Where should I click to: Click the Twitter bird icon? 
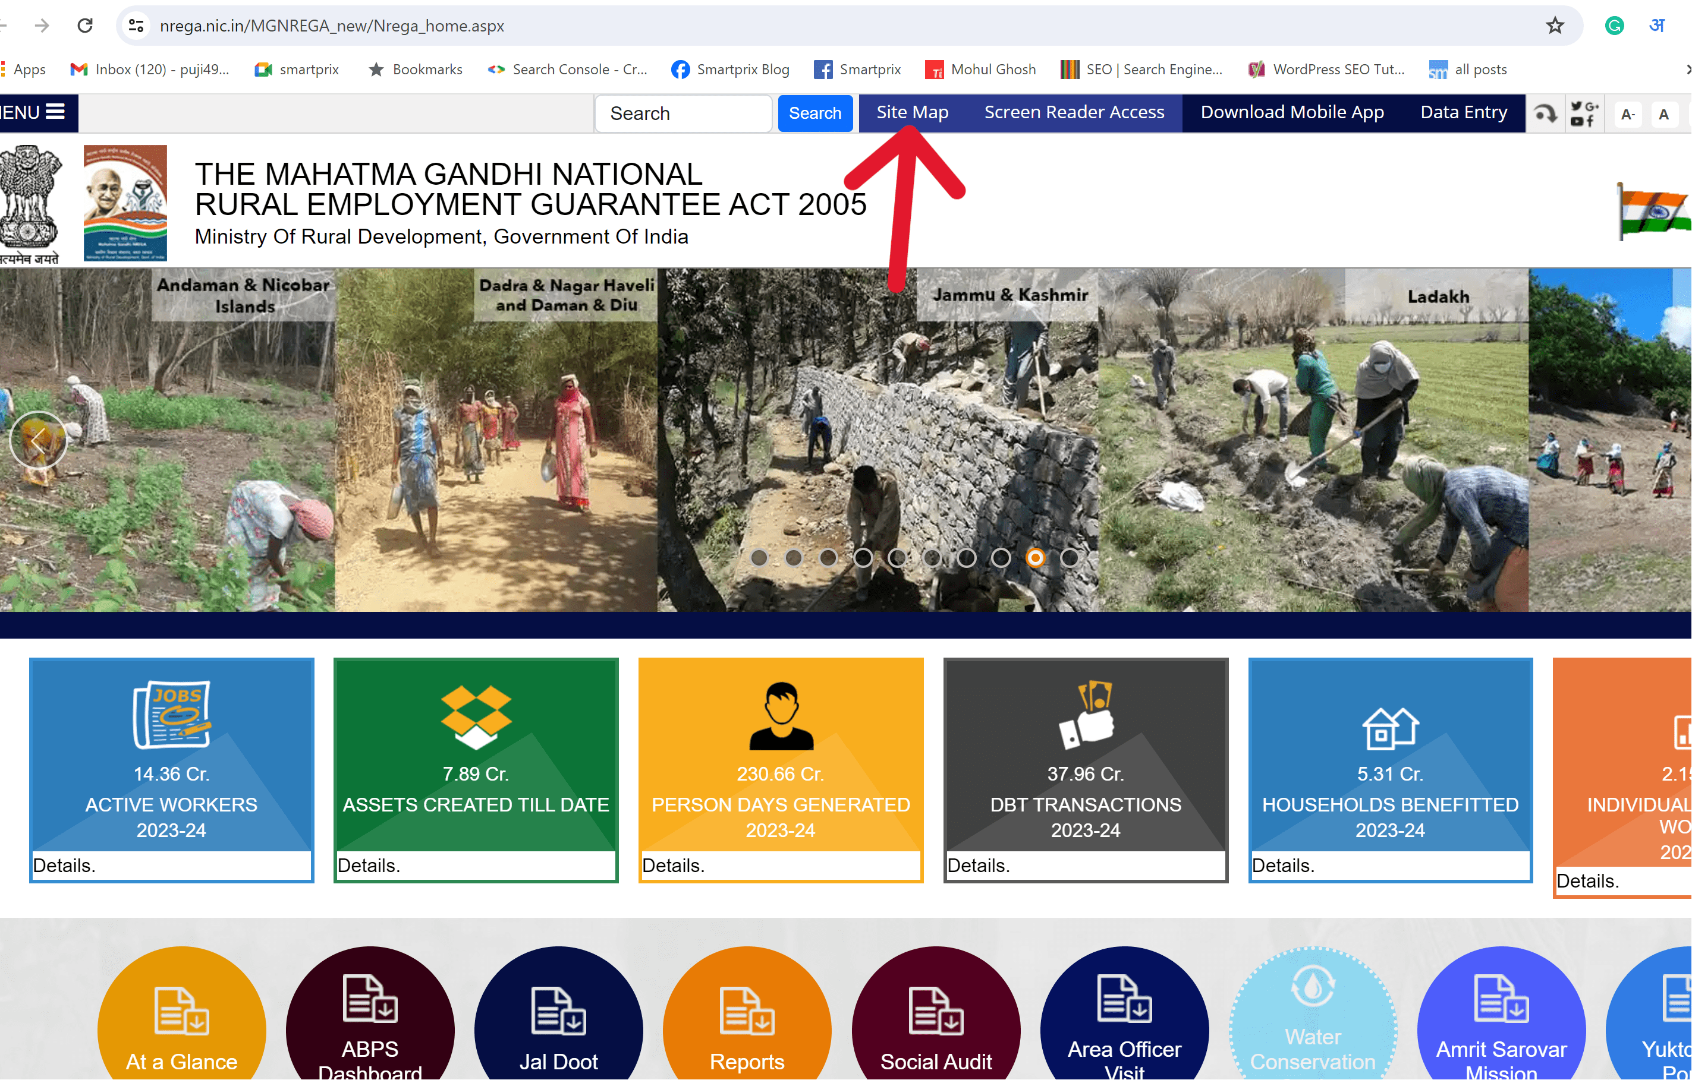[1577, 107]
